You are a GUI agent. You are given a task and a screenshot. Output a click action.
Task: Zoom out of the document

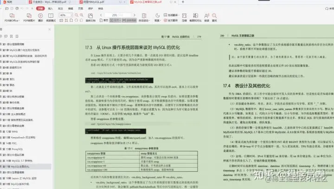tap(77, 15)
